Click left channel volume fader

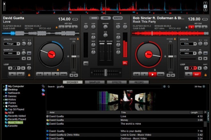102,44
